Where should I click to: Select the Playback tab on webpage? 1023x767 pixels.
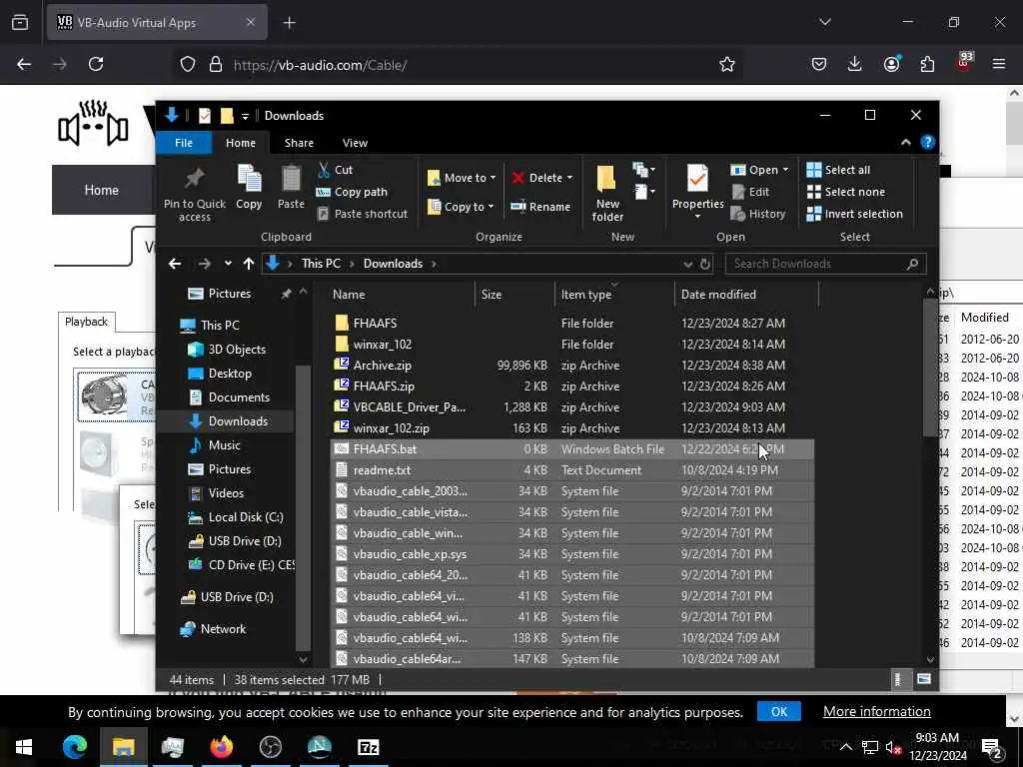pos(86,322)
